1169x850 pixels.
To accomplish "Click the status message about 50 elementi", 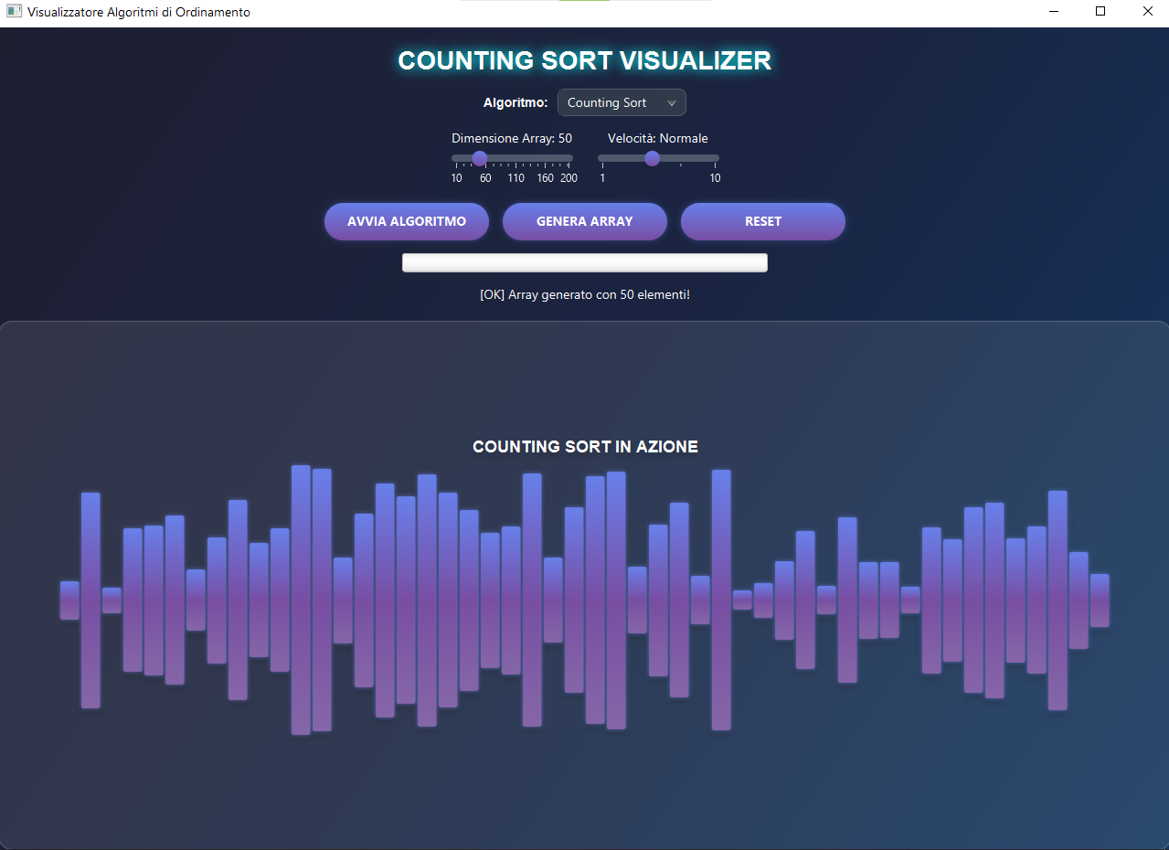I will click(x=585, y=294).
